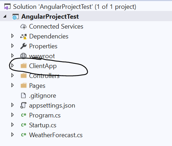This screenshot has height=146, width=172.
Task: Click the .gitignore document icon
Action: click(23, 96)
